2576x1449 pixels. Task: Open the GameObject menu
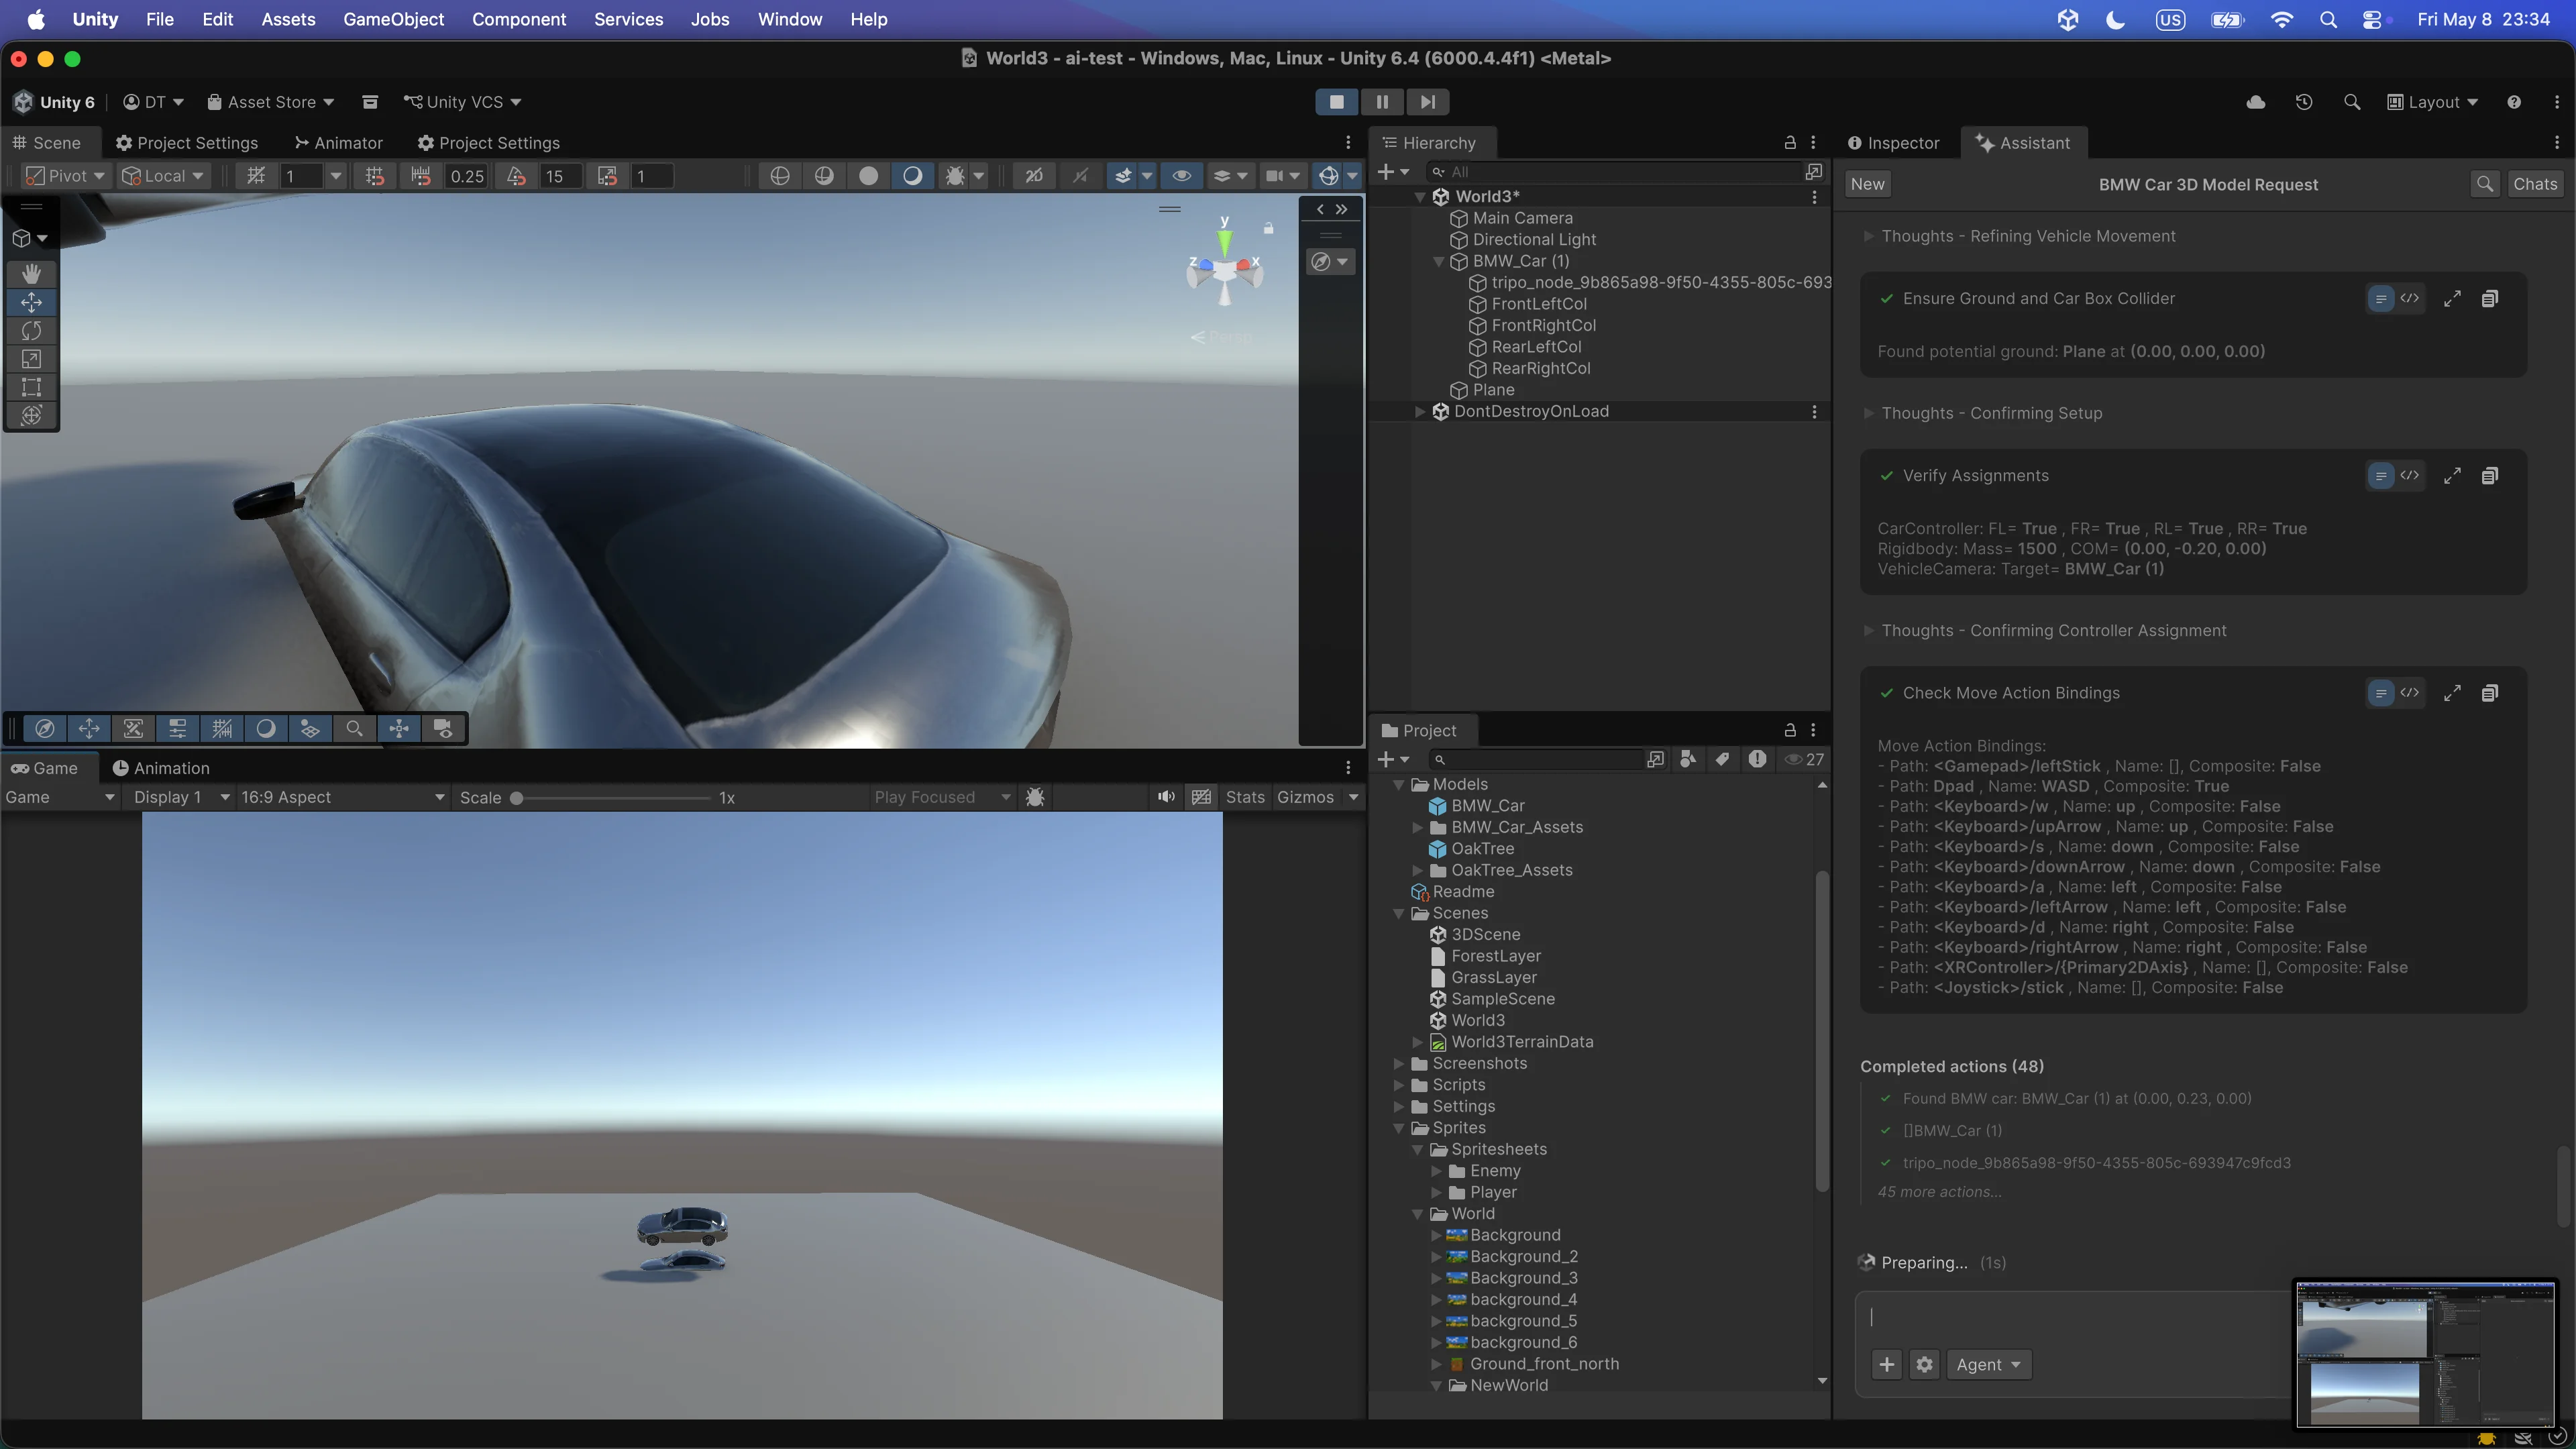click(x=393, y=19)
